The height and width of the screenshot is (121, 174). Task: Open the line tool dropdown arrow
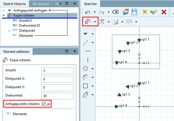[92, 43]
